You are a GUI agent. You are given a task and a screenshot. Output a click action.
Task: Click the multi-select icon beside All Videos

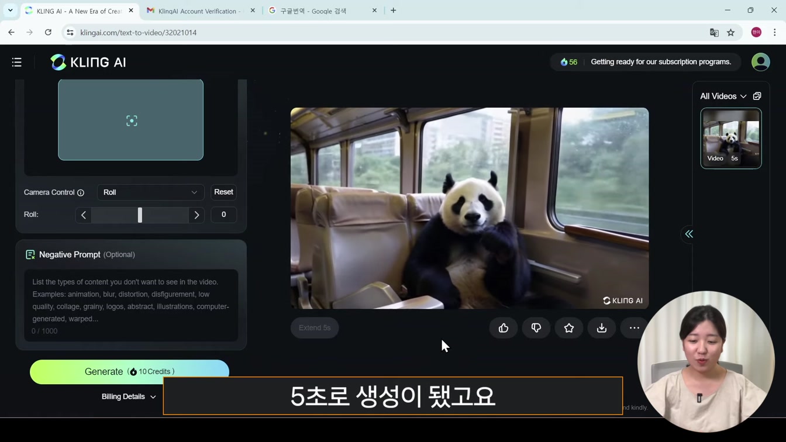click(x=757, y=96)
